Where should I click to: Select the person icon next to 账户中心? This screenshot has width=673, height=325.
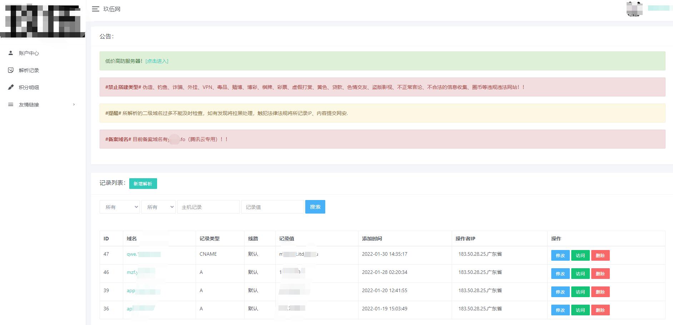(10, 53)
